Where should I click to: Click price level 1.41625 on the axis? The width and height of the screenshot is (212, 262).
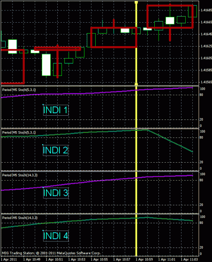[x=206, y=46]
